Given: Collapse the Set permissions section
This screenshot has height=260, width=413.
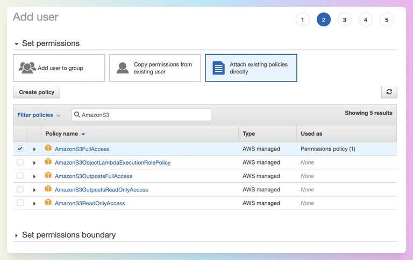Looking at the screenshot, I should point(17,44).
